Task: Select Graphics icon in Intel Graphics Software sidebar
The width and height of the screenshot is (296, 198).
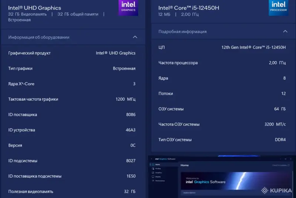Action: (153, 173)
